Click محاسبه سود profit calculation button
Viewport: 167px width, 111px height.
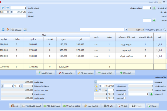tap(91, 106)
